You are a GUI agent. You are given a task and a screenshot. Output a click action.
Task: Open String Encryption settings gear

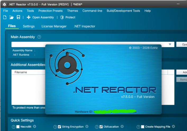click(87, 126)
